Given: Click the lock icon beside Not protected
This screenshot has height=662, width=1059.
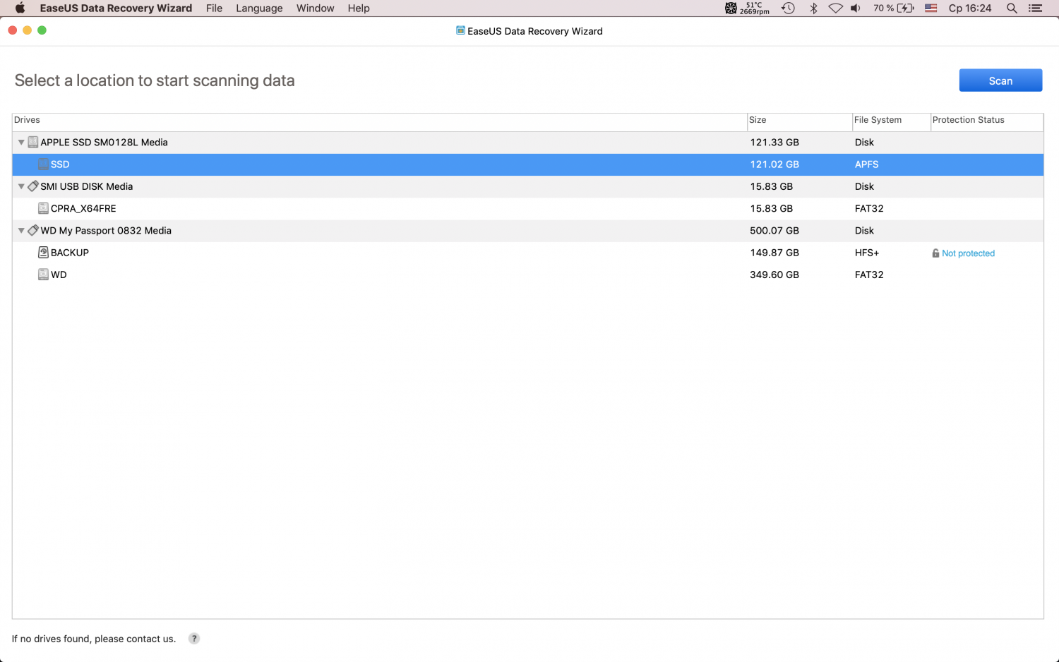Looking at the screenshot, I should click(x=935, y=253).
